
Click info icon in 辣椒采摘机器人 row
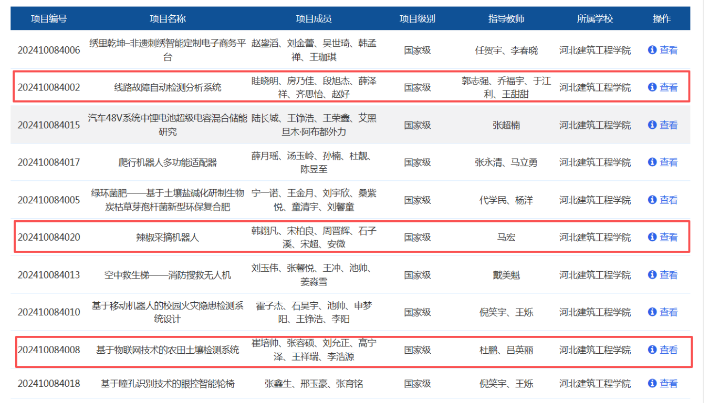652,237
